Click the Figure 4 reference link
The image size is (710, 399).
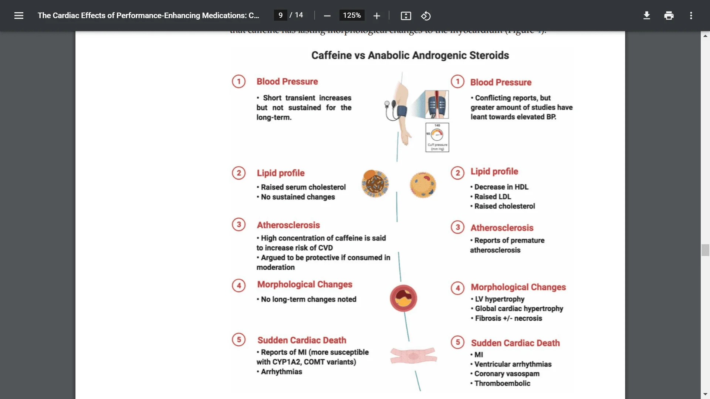coord(539,32)
